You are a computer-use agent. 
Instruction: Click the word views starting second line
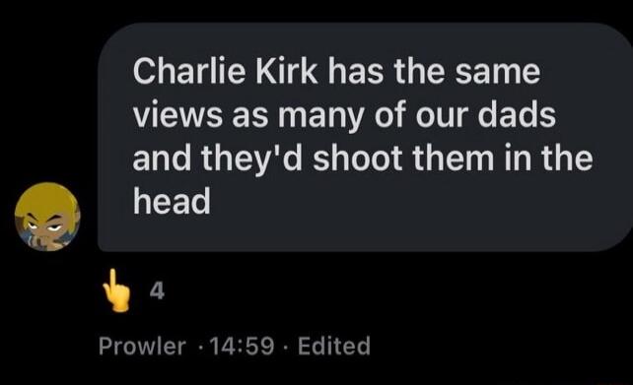(x=177, y=116)
